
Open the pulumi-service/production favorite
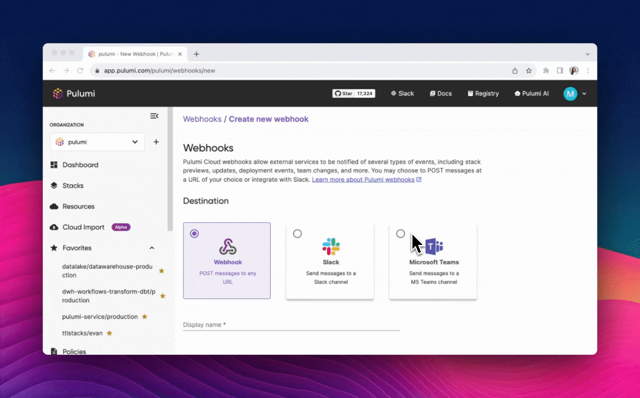click(x=100, y=317)
